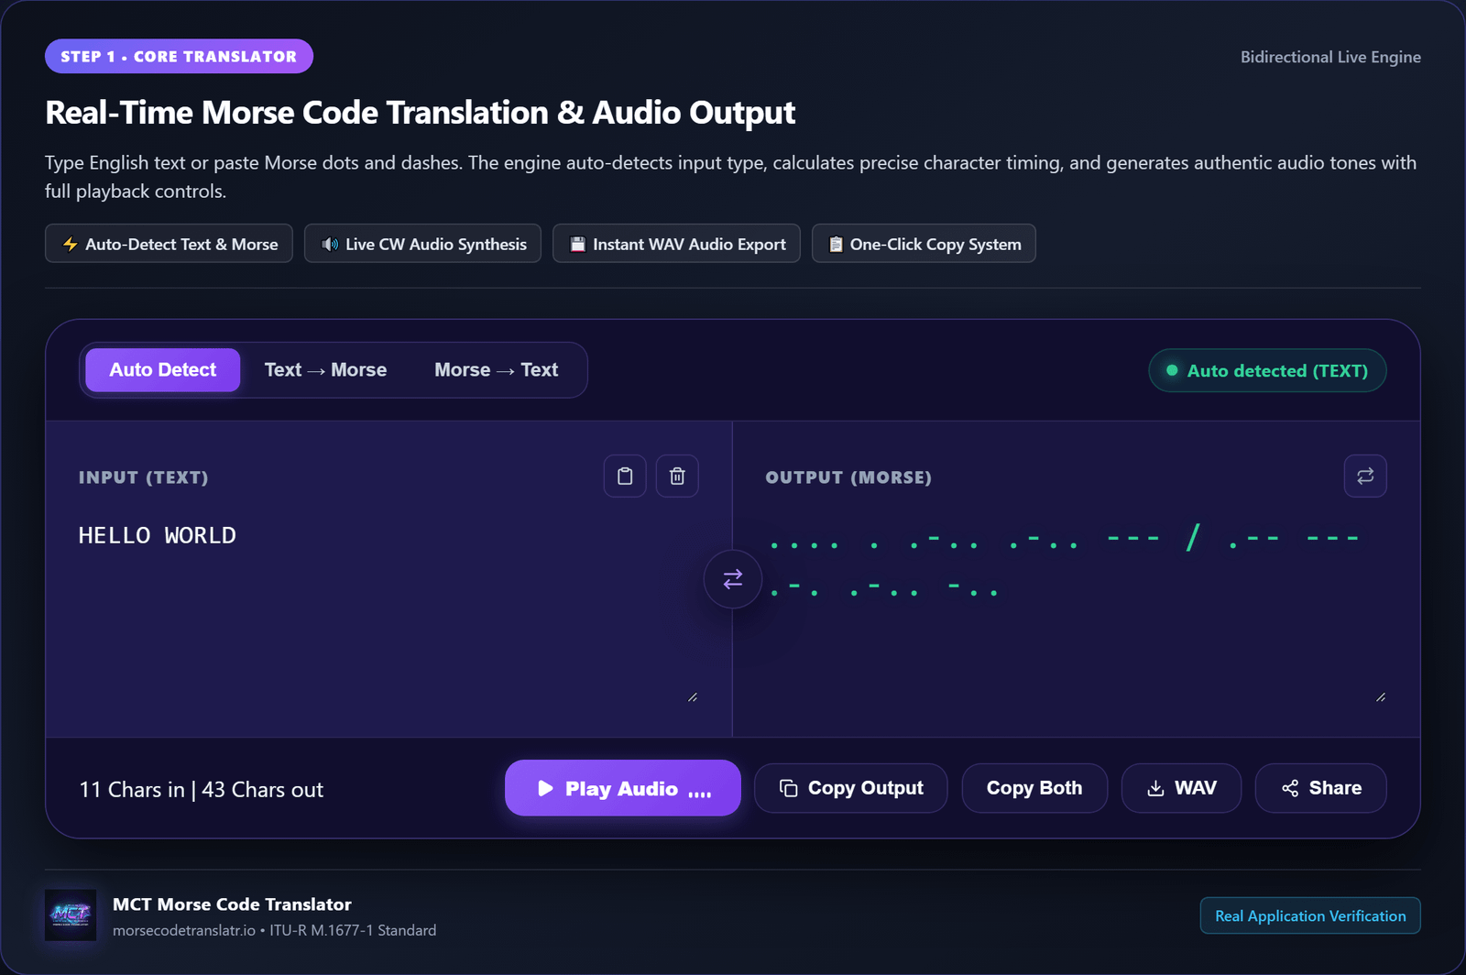Click the output textarea resize handle
1466x975 pixels.
coord(1381,697)
